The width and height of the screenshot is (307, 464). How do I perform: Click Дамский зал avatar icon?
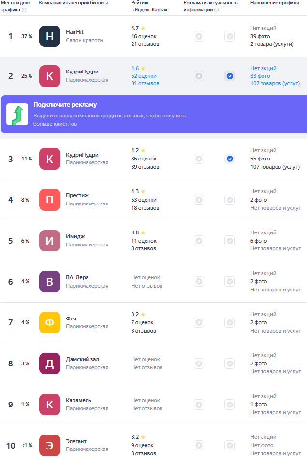click(50, 363)
